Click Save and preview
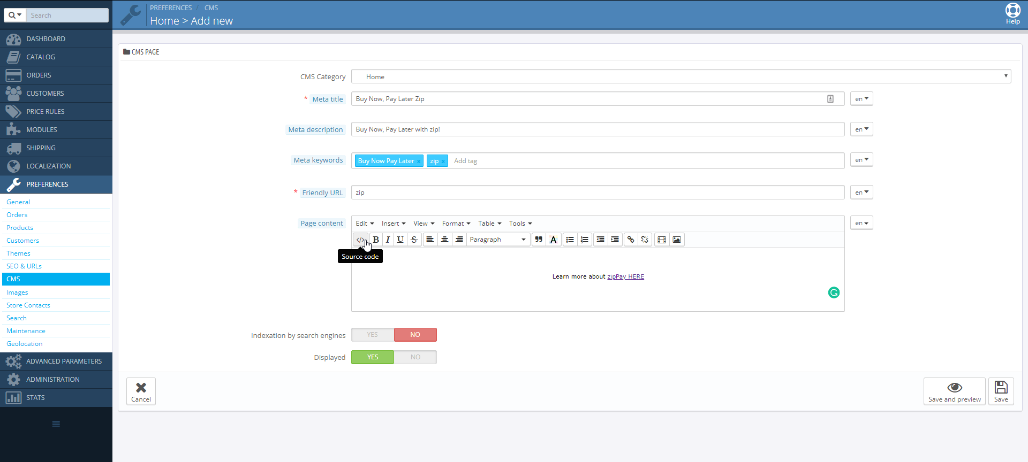 (955, 391)
